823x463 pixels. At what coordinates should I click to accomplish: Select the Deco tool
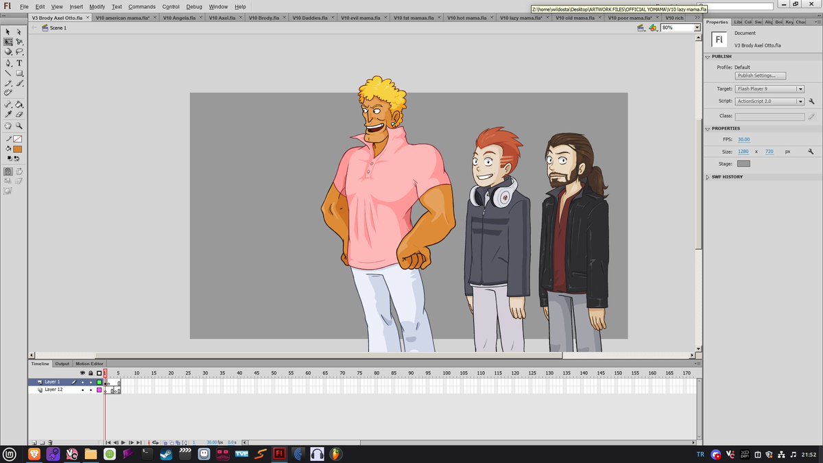[8, 92]
